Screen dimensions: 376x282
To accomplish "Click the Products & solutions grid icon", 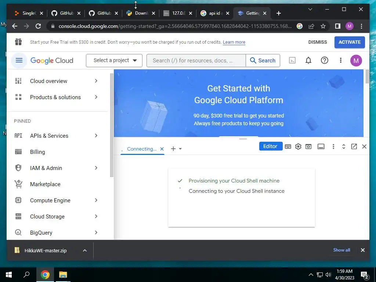I will [x=18, y=97].
